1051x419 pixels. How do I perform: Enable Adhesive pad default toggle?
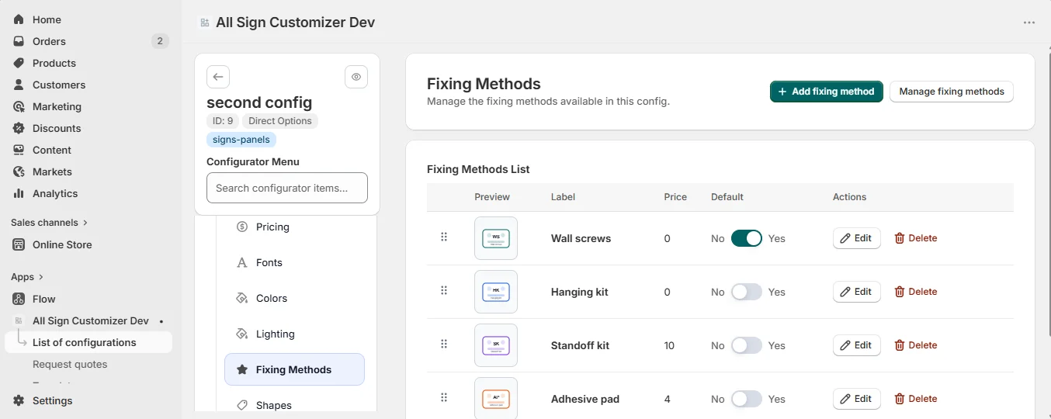point(747,399)
